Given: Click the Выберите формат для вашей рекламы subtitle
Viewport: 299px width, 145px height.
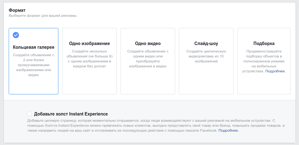Looking at the screenshot, I should click(43, 16).
